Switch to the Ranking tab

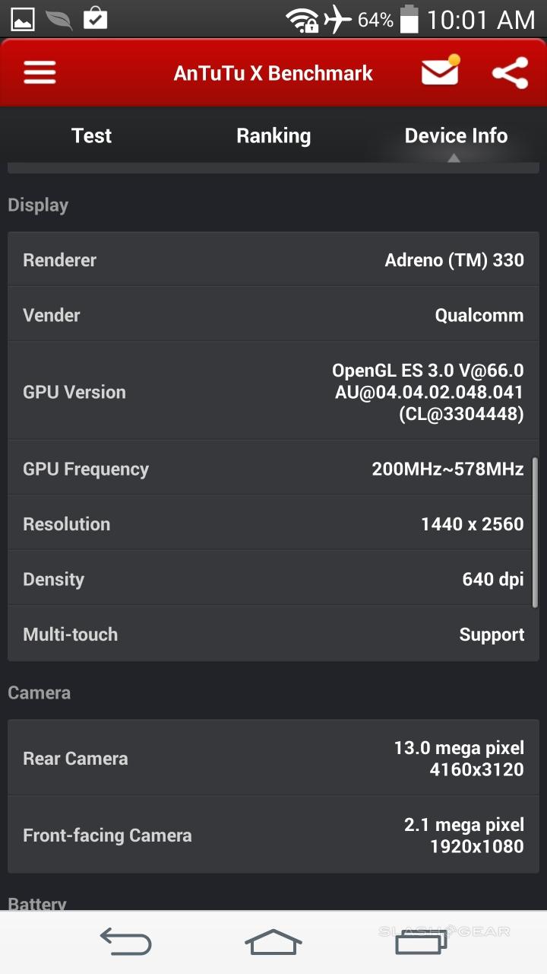tap(273, 135)
